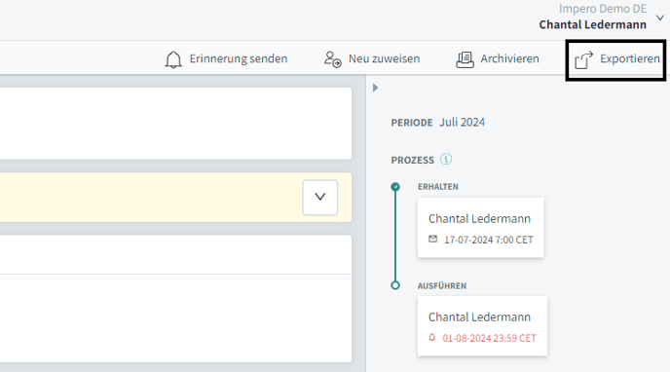Open the Prozess info icon

[446, 160]
